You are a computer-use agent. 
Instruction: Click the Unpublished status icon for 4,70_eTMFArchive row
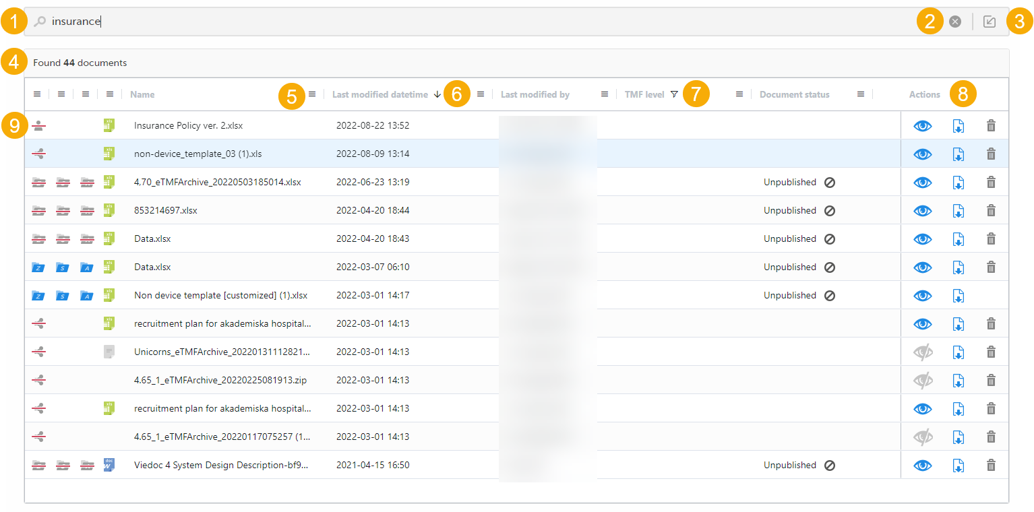pos(830,182)
